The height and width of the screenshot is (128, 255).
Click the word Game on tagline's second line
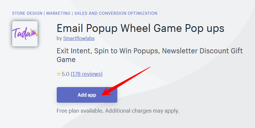pyautogui.click(x=66, y=60)
